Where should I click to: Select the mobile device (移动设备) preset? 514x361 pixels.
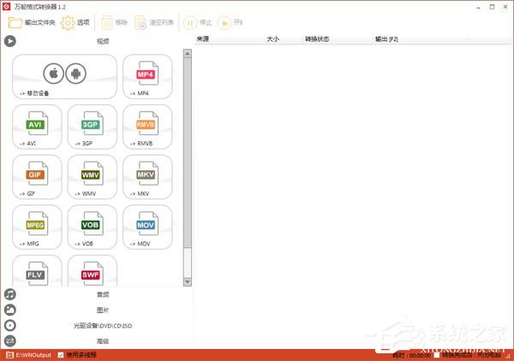point(65,76)
